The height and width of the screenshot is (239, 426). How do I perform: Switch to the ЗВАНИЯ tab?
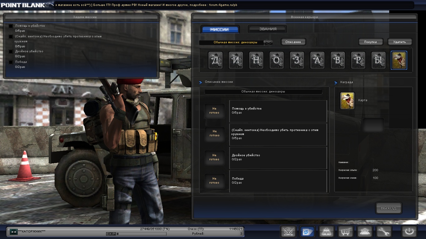(x=268, y=29)
